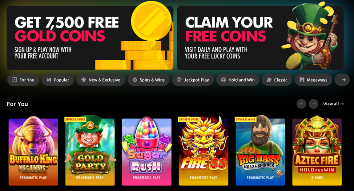
Task: Click the coin icon beside Hold and Win
Action: pos(224,80)
